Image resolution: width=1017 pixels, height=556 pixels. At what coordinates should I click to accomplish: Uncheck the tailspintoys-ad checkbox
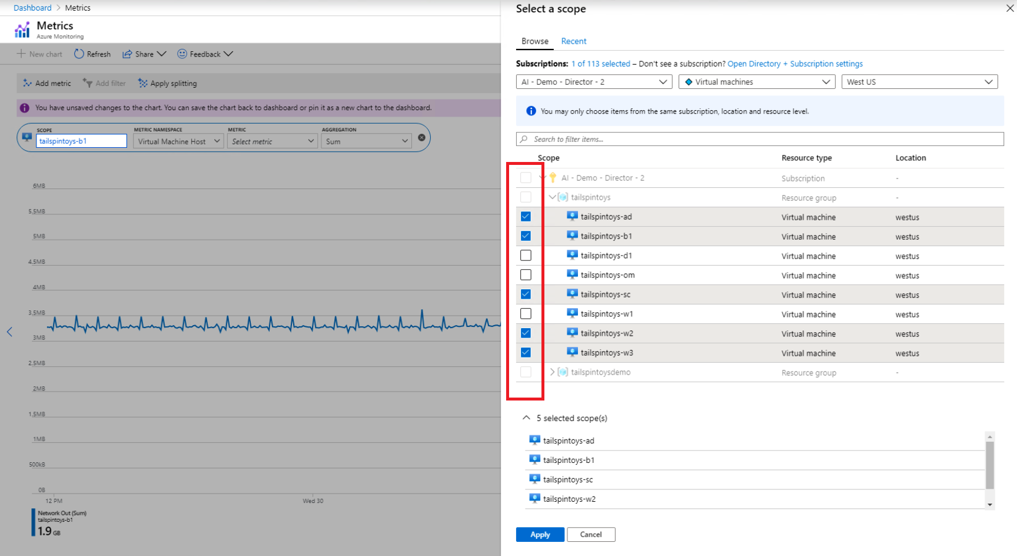tap(526, 216)
